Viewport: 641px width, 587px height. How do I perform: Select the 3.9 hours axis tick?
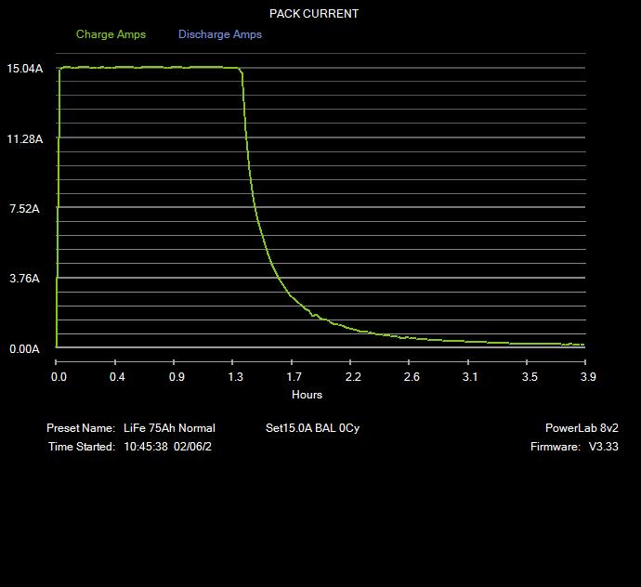(x=588, y=377)
